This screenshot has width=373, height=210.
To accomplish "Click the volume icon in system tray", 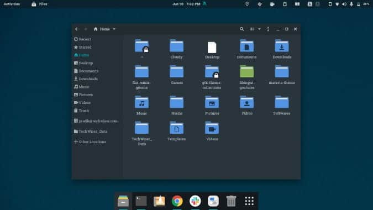I will 344,4.
